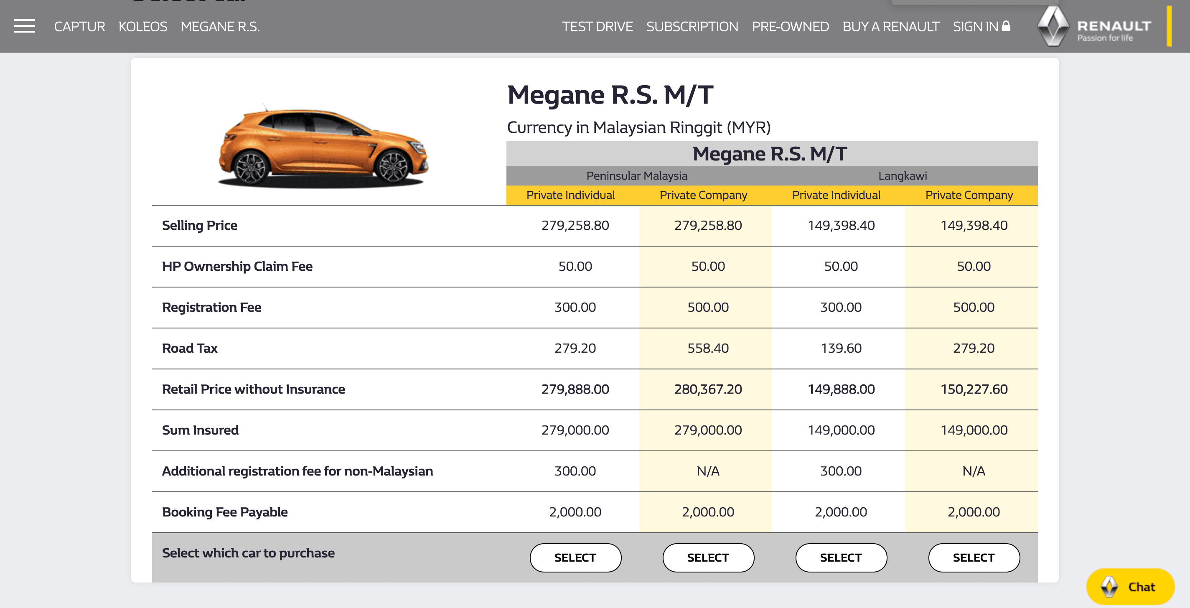Open BUY A RENAULT page
Image resolution: width=1190 pixels, height=608 pixels.
[891, 27]
